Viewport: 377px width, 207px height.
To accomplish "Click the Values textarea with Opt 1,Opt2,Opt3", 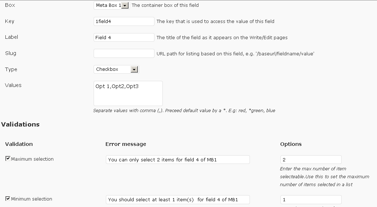I will point(128,93).
